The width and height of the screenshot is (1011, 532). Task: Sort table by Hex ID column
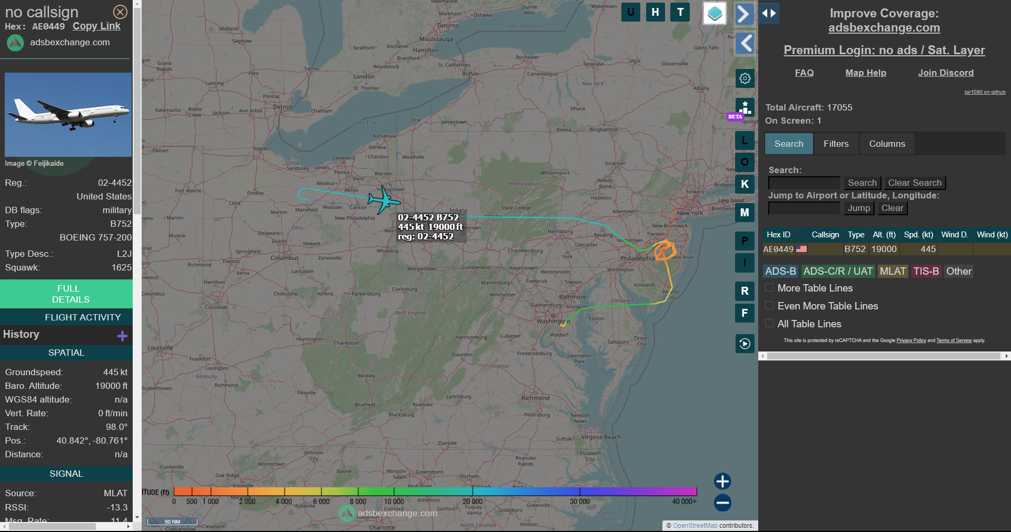(778, 235)
